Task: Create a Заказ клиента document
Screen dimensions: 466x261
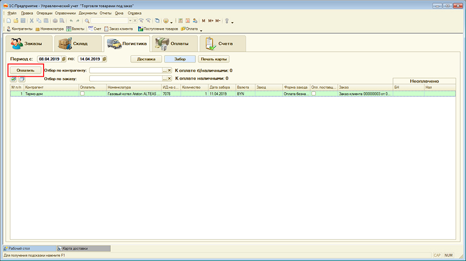Action: (119, 28)
